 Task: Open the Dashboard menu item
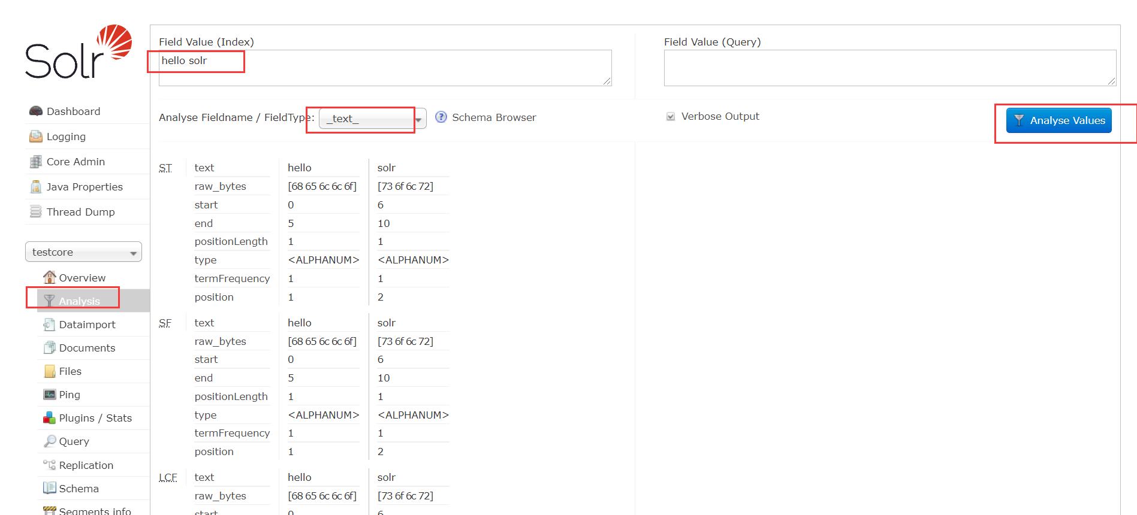73,111
